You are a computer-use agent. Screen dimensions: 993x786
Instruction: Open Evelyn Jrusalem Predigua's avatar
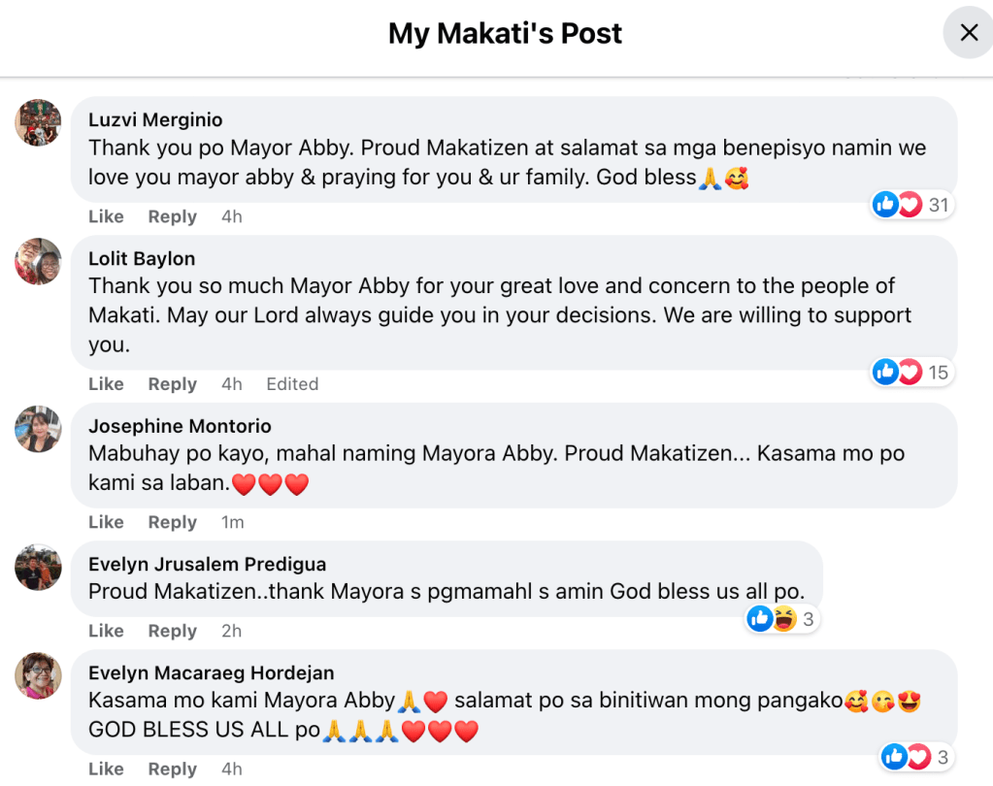(x=39, y=567)
